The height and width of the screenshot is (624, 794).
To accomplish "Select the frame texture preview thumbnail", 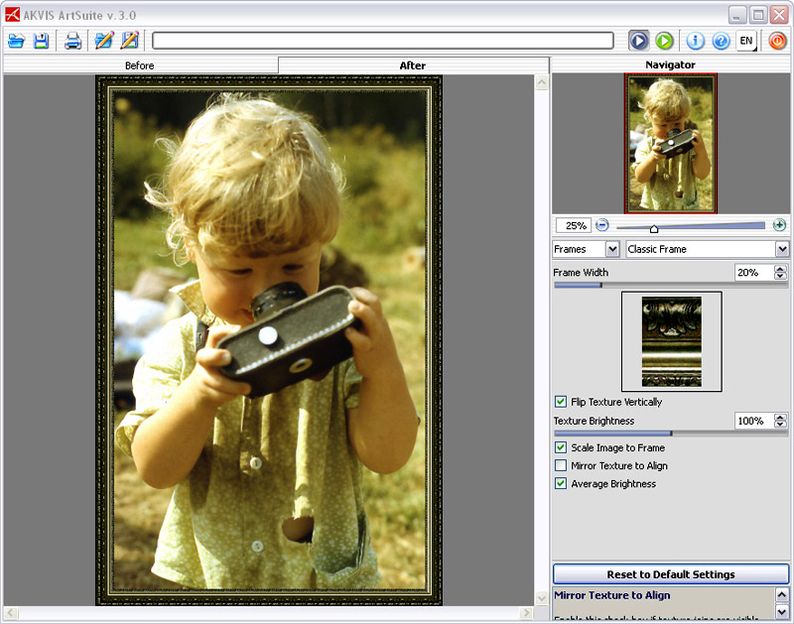I will click(671, 341).
